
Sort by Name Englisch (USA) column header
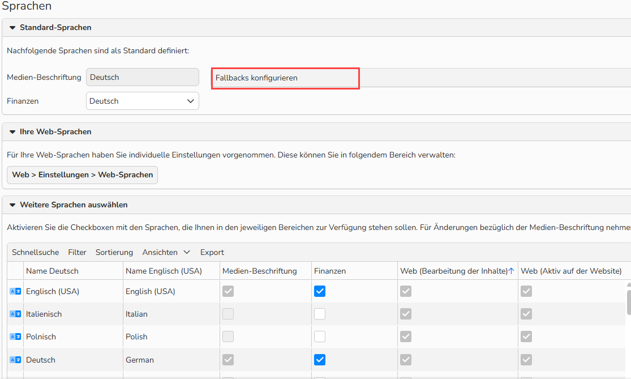click(x=171, y=271)
